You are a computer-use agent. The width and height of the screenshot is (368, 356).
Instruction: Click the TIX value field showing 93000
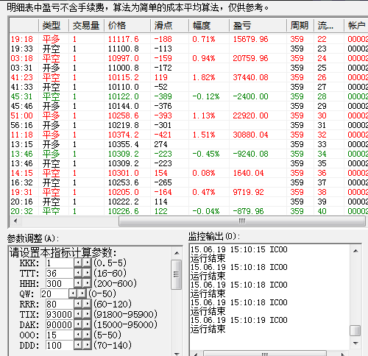60,314
